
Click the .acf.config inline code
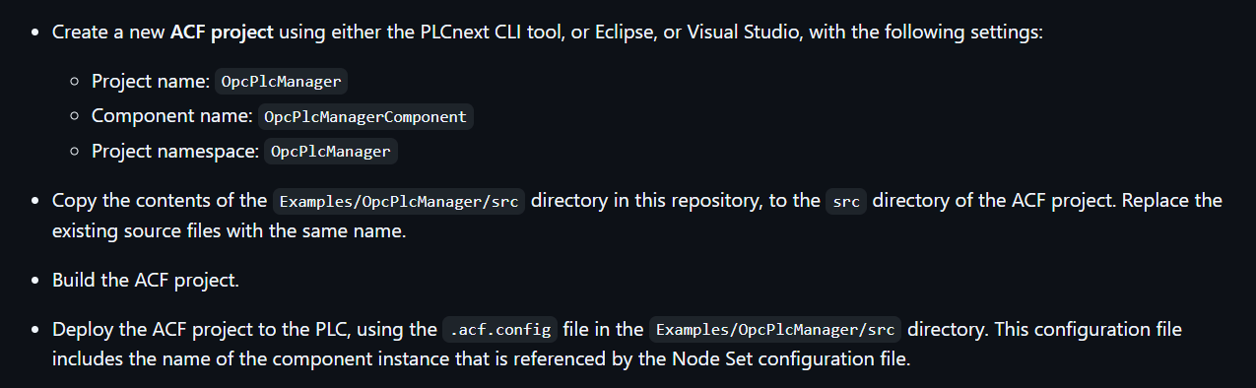tap(500, 329)
